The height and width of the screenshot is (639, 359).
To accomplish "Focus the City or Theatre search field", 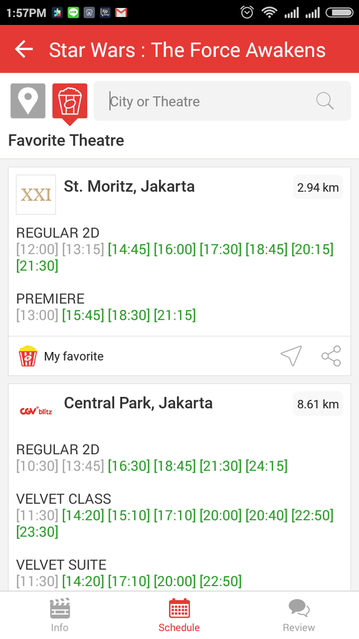I will pyautogui.click(x=223, y=101).
